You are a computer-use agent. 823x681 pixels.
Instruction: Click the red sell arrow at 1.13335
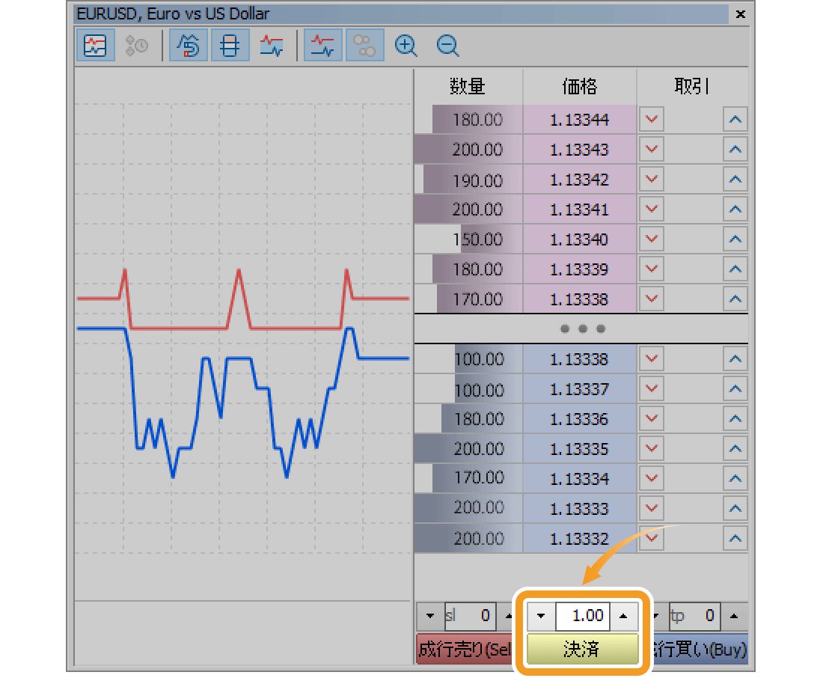(652, 449)
